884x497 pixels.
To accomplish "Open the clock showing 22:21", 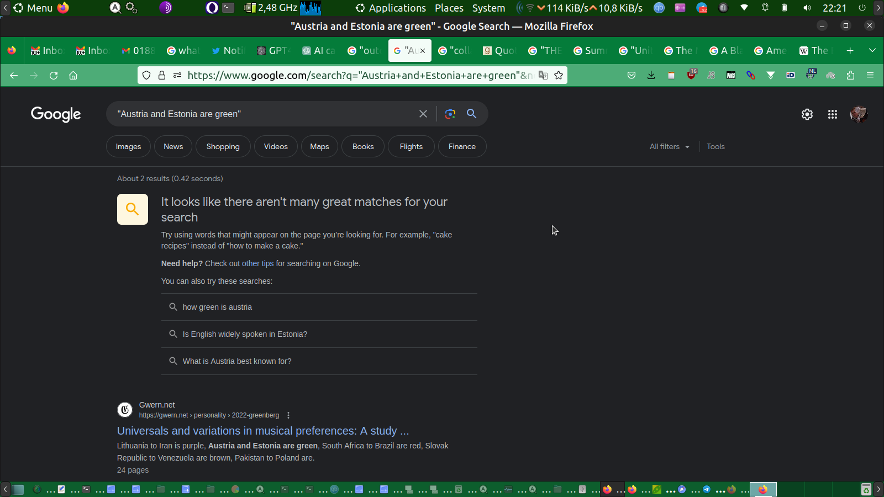I will [x=834, y=8].
